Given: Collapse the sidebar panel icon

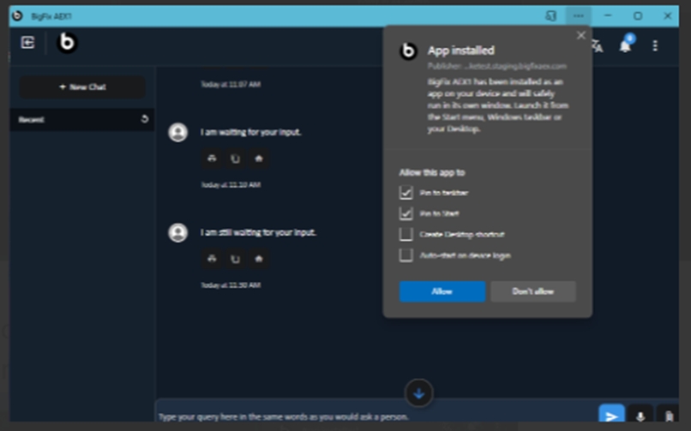Looking at the screenshot, I should point(27,42).
